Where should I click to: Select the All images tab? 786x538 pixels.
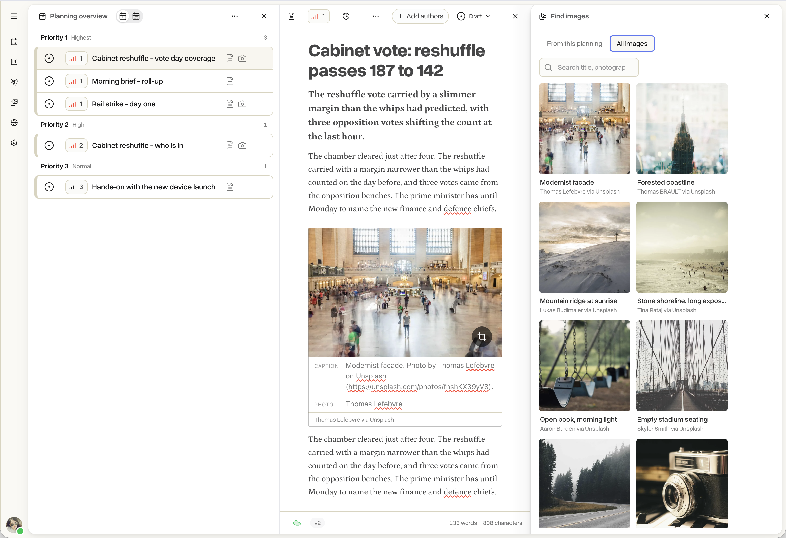pos(632,44)
